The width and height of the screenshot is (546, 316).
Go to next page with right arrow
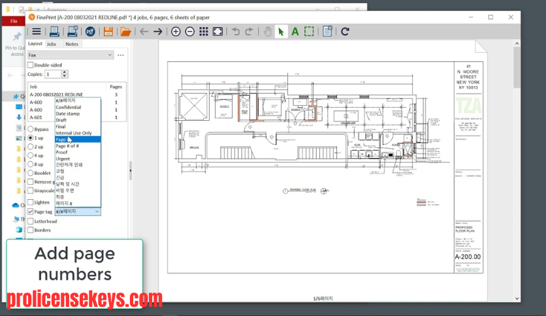pyautogui.click(x=158, y=32)
